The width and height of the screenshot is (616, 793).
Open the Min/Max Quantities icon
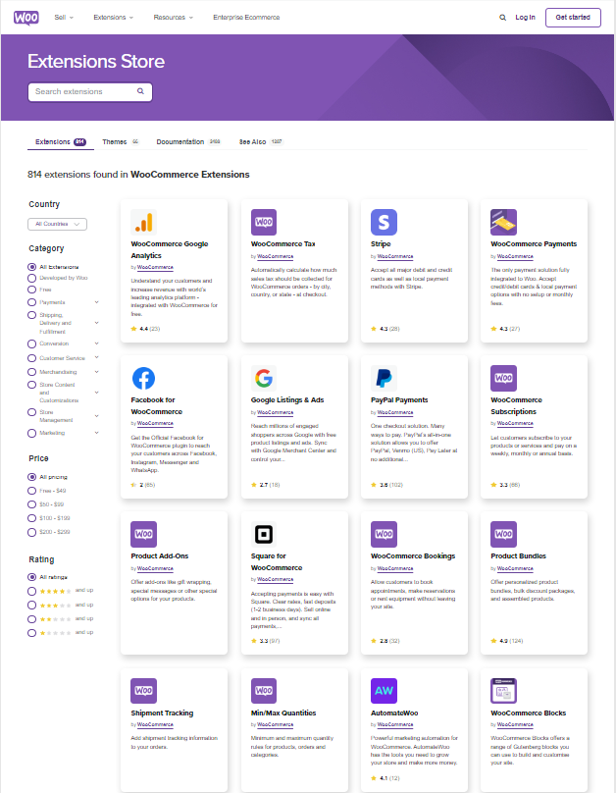(264, 691)
